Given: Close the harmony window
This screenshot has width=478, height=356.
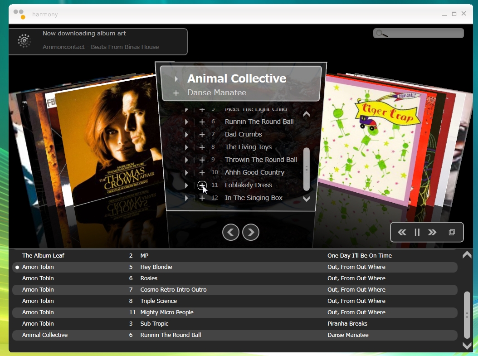Looking at the screenshot, I should click(x=463, y=14).
